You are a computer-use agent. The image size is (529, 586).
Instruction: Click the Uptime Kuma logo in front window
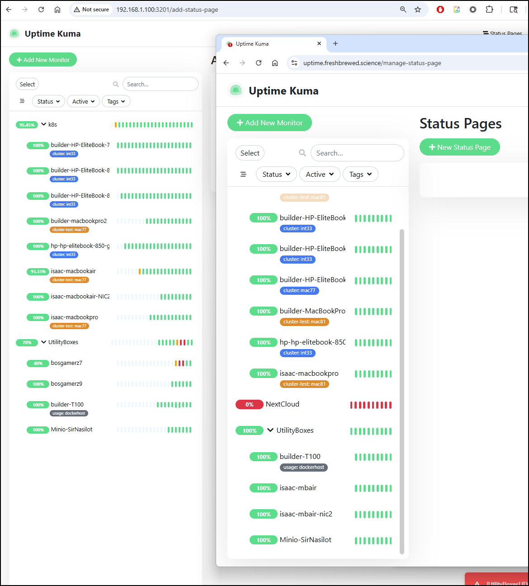pyautogui.click(x=236, y=90)
